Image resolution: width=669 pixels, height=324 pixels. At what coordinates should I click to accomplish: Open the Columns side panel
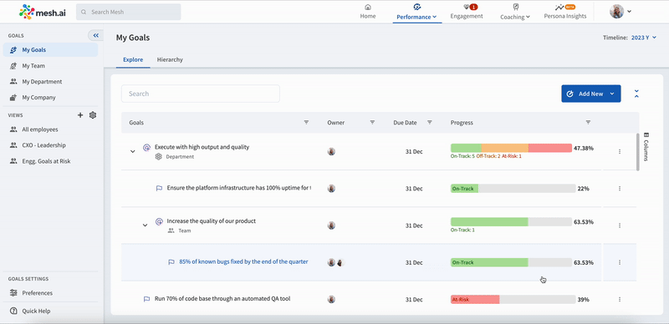click(x=646, y=146)
